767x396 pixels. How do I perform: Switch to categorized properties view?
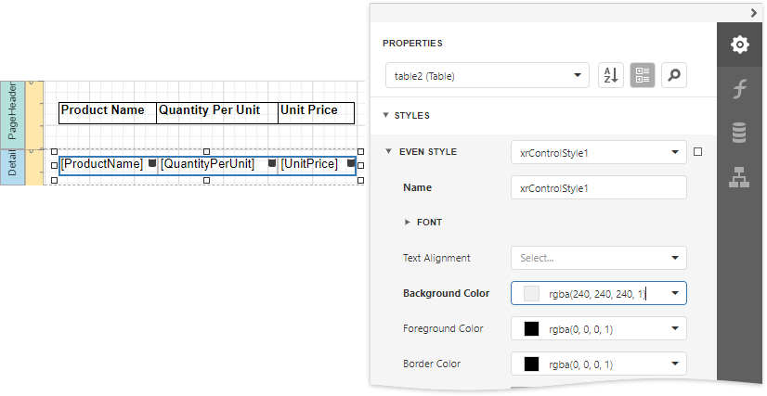(x=643, y=76)
